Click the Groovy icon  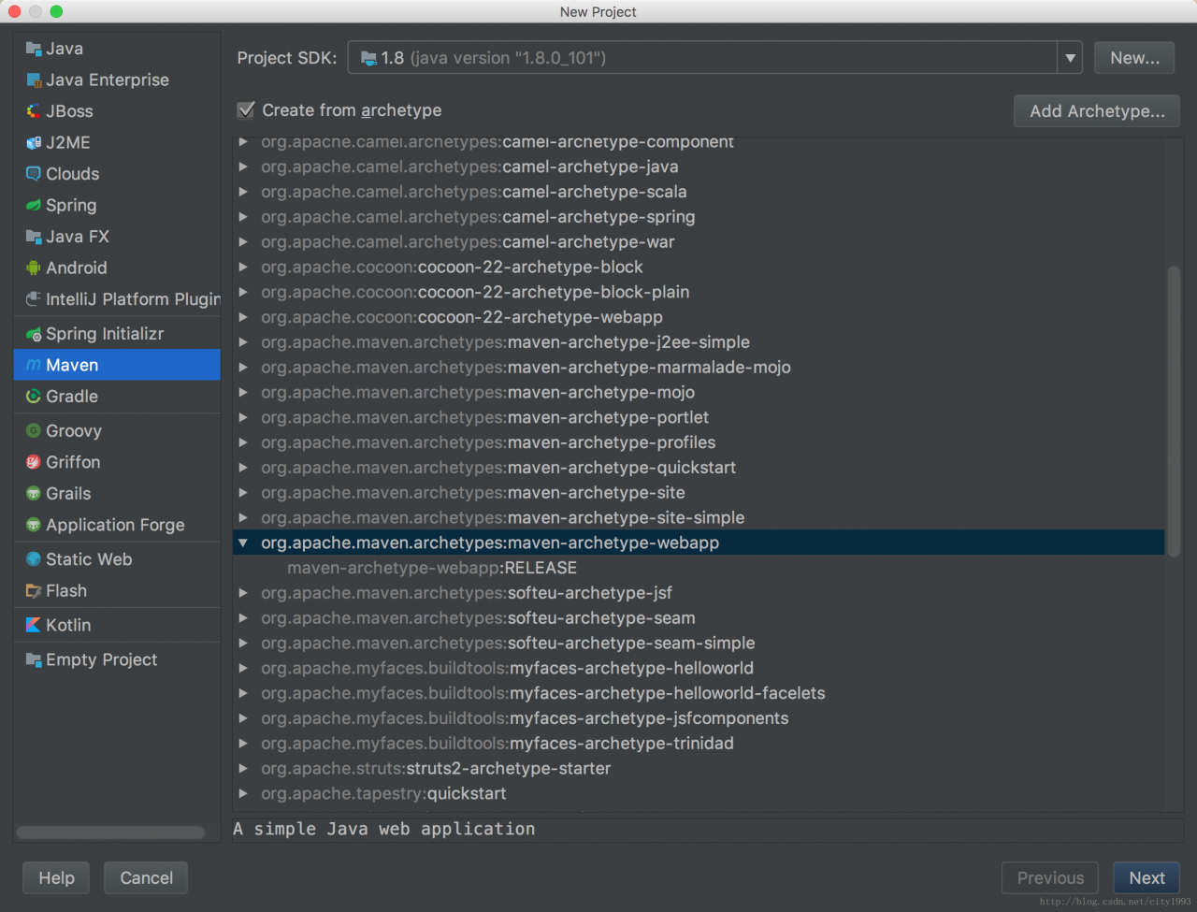[x=34, y=431]
